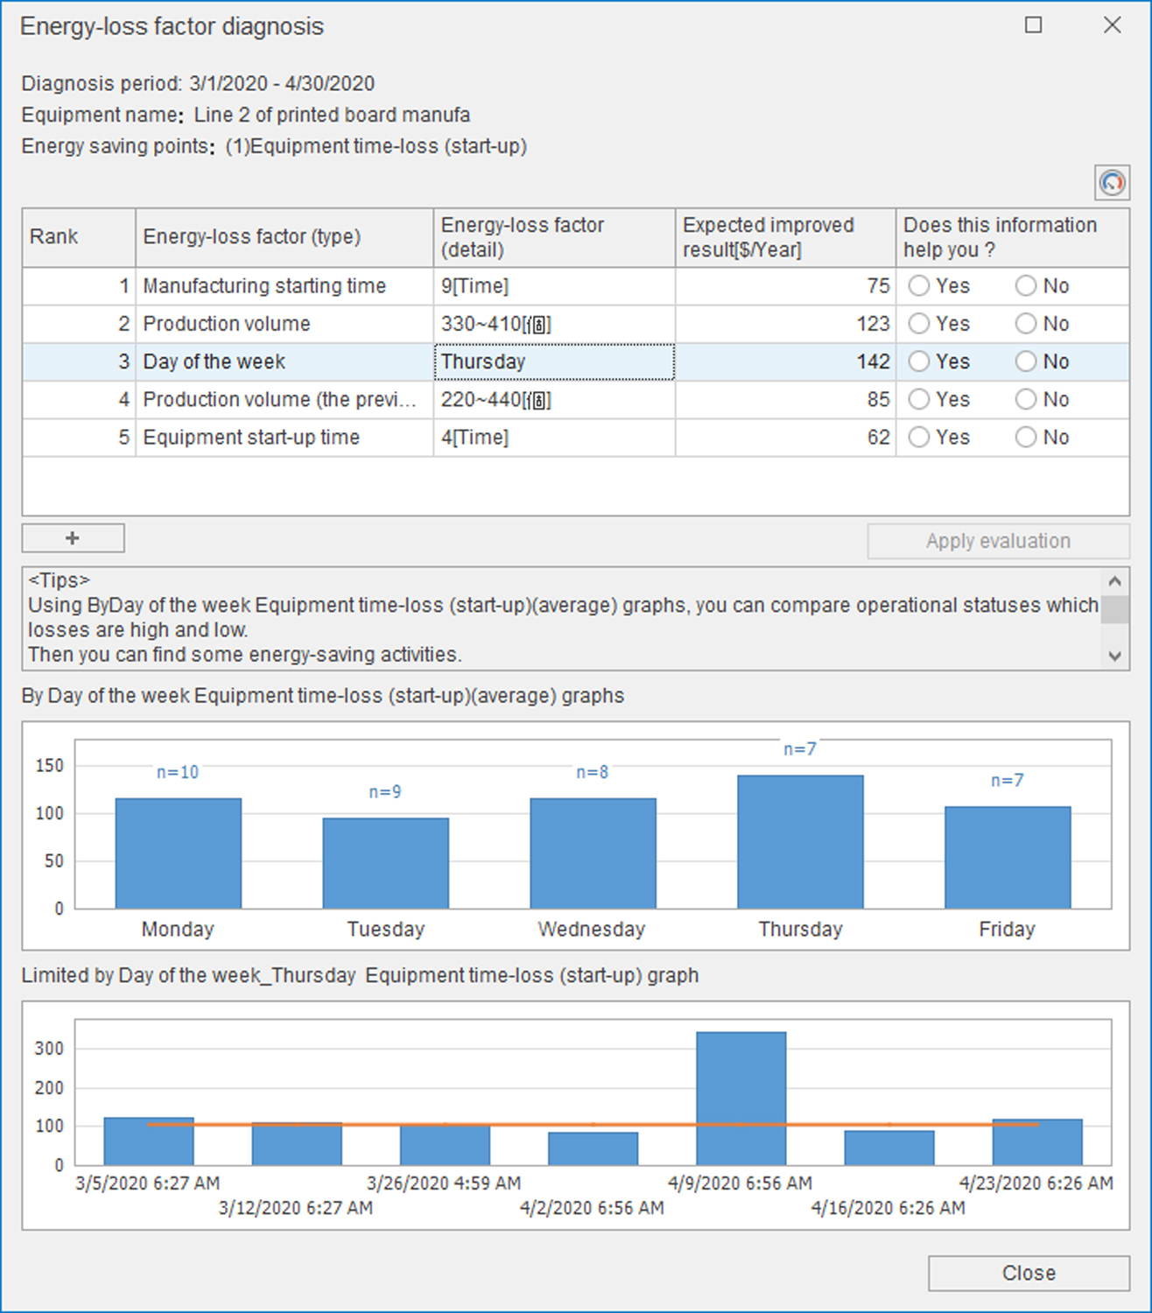The width and height of the screenshot is (1152, 1313).
Task: Choose Yes for Day of the week
Action: [919, 362]
